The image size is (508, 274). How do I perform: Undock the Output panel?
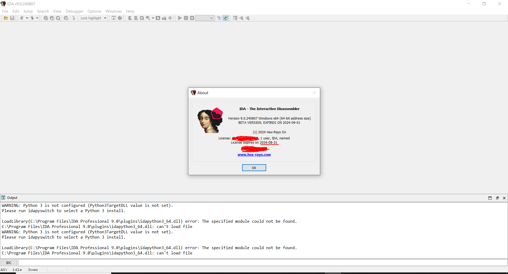(x=497, y=198)
